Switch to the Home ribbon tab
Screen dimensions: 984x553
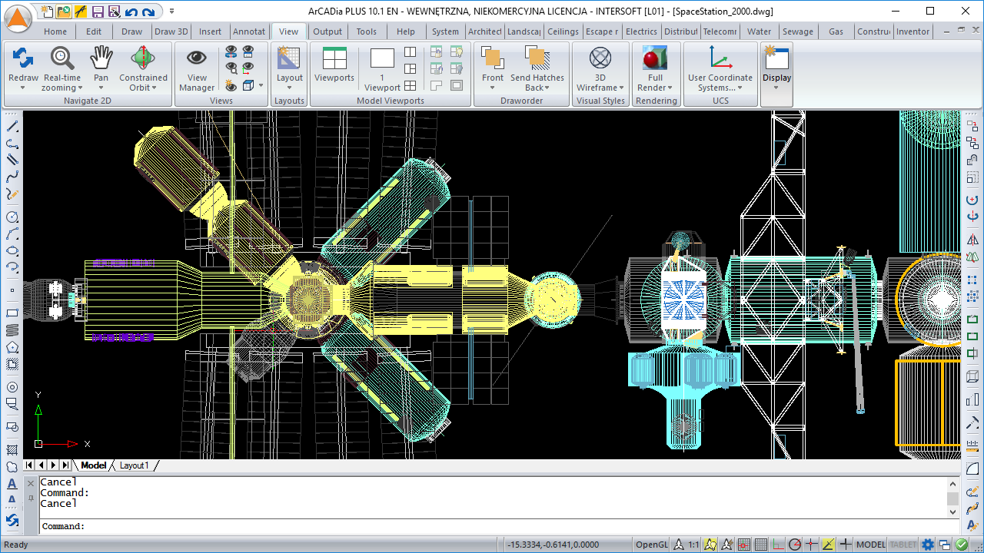coord(55,31)
